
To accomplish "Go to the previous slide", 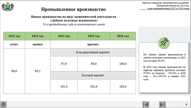I will 146,104.
